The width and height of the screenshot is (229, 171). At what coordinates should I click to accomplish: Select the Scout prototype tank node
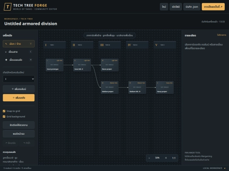[55, 65]
